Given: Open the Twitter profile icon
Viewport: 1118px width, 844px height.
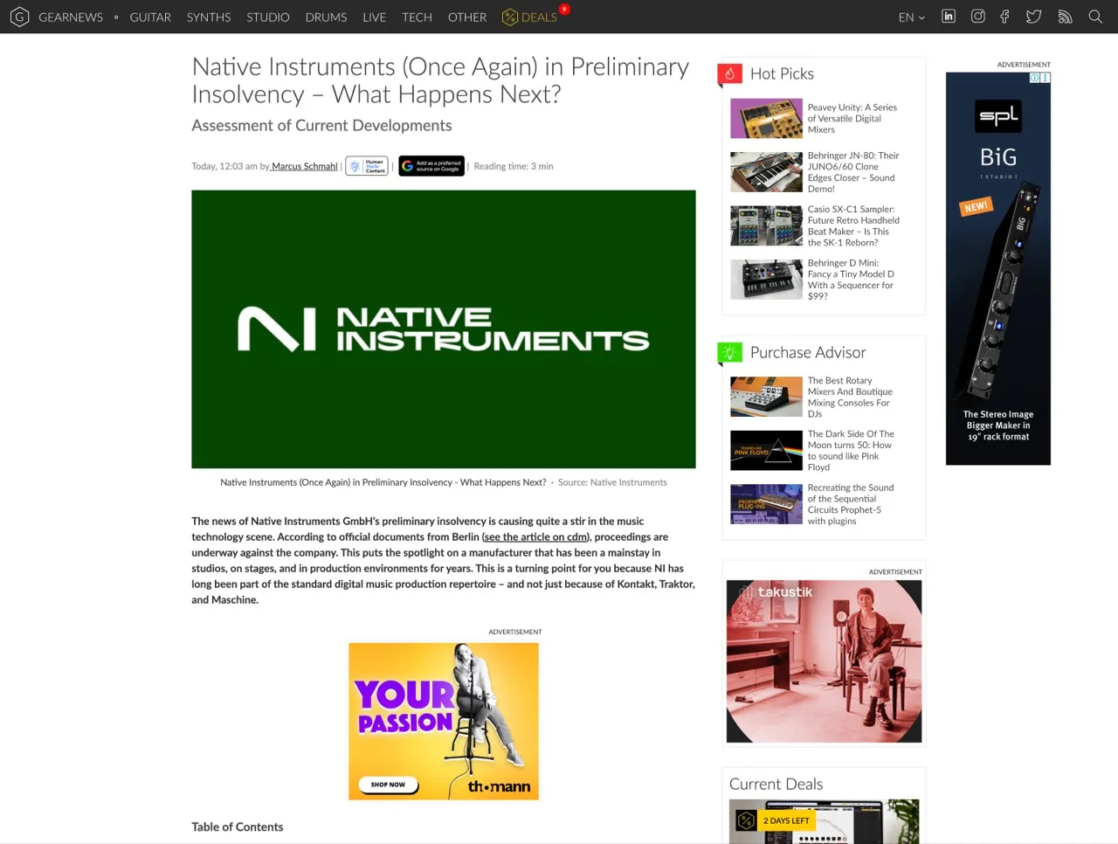Looking at the screenshot, I should tap(1033, 16).
